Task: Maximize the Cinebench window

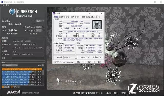Action: (155, 2)
